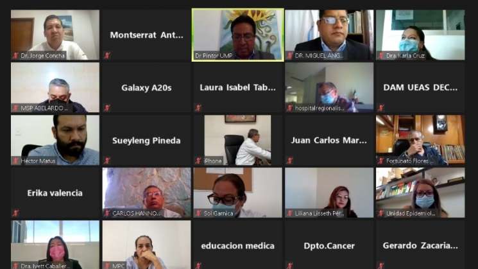The height and width of the screenshot is (269, 478).
Task: Select the Phone participant video tile
Action: [x=238, y=140]
